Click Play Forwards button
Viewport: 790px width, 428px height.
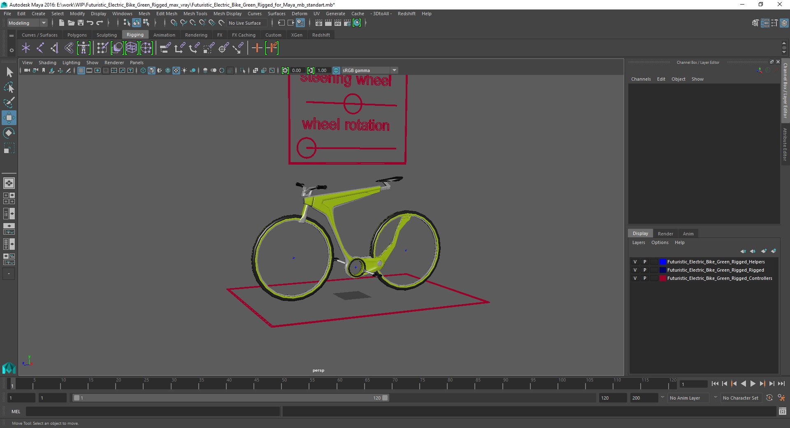tap(753, 384)
